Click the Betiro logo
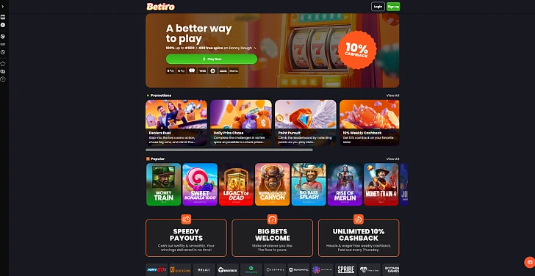Image resolution: width=535 pixels, height=276 pixels. click(x=161, y=7)
